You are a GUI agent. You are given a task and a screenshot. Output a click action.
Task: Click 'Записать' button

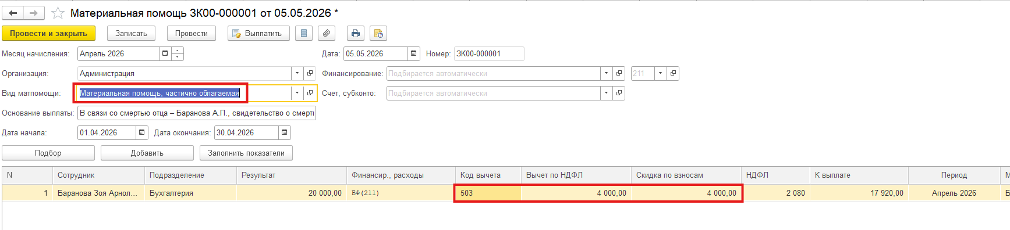131,33
